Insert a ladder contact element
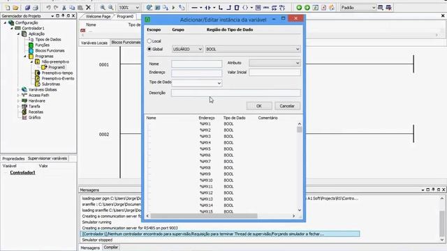Viewport: 447px width, 251px height. pyautogui.click(x=208, y=8)
